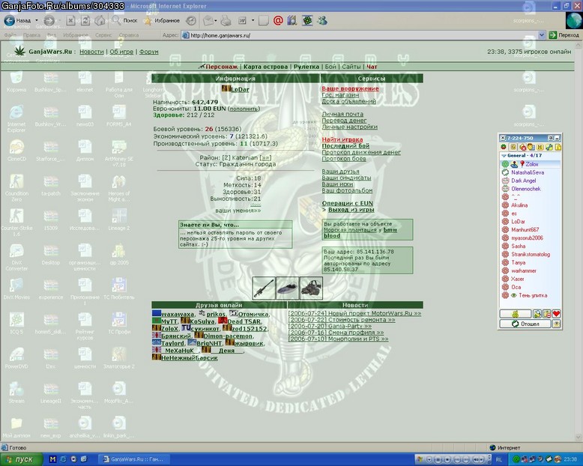This screenshot has height=466, width=583.
Task: Open the Чат tab
Action: click(372, 67)
